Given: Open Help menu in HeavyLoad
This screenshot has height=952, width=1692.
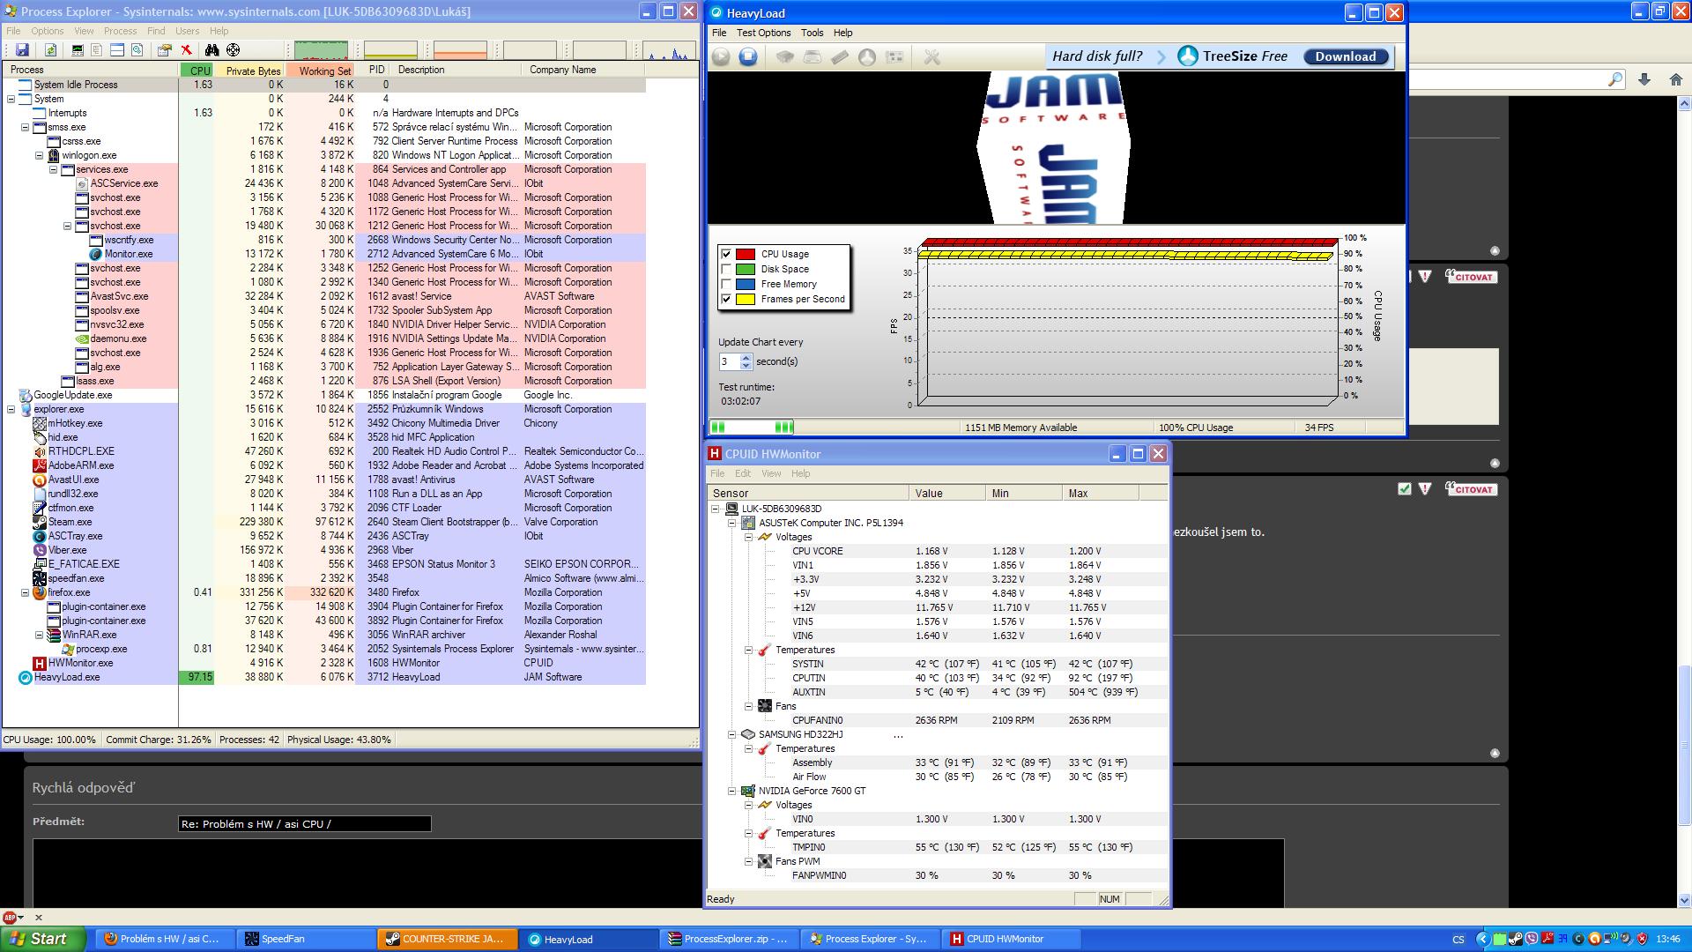Looking at the screenshot, I should (843, 33).
